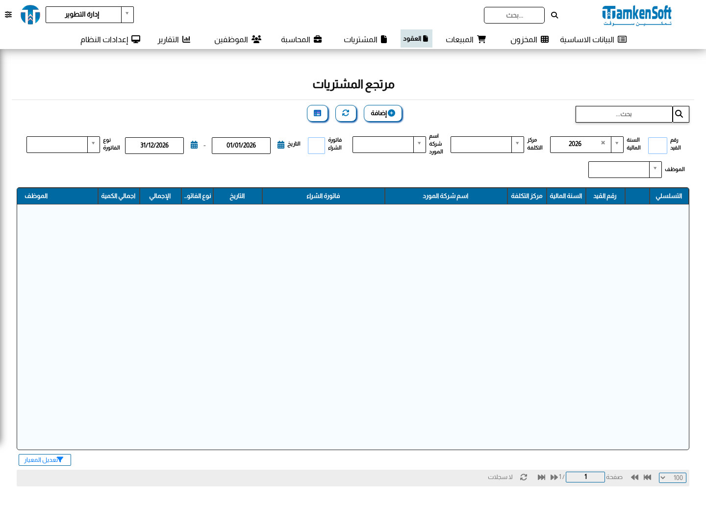Image resolution: width=706 pixels, height=506 pixels.
Task: Click the sliders settings icon at top left
Action: (x=8, y=15)
